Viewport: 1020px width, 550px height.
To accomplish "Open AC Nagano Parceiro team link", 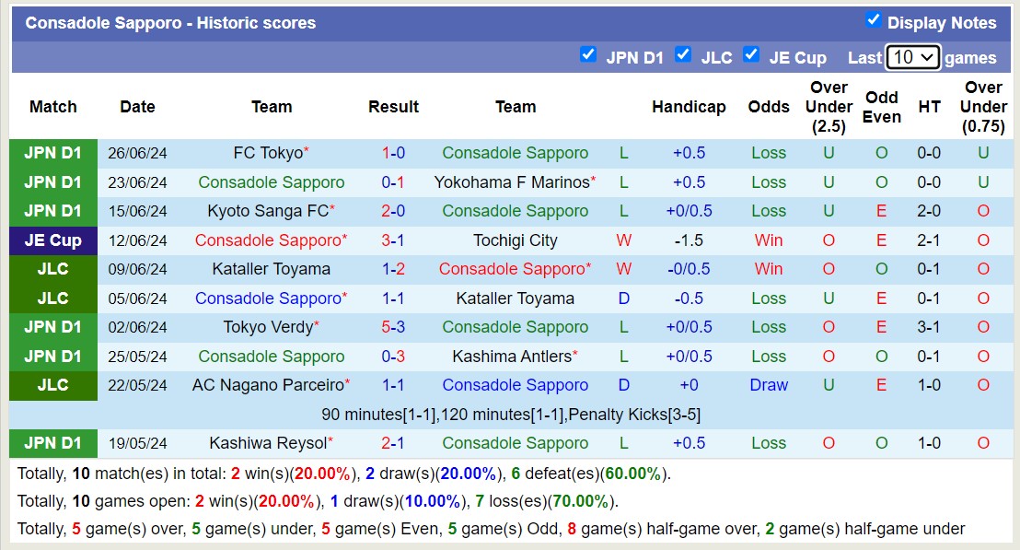I will (x=267, y=385).
